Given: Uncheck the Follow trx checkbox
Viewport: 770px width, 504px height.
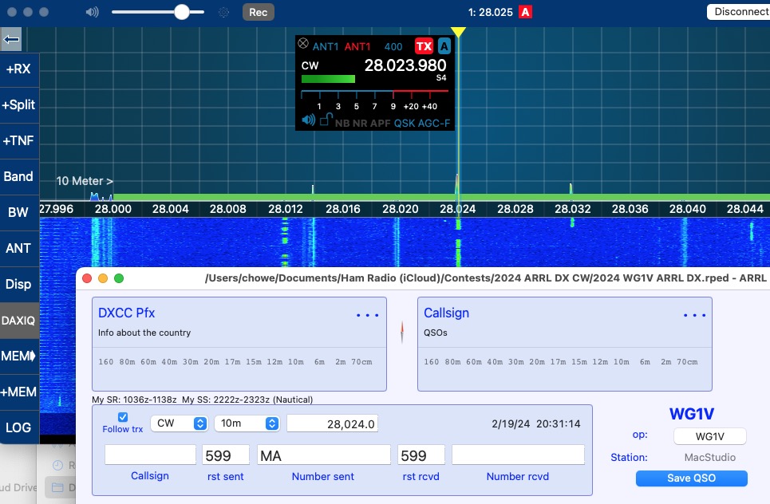Looking at the screenshot, I should click(x=123, y=417).
